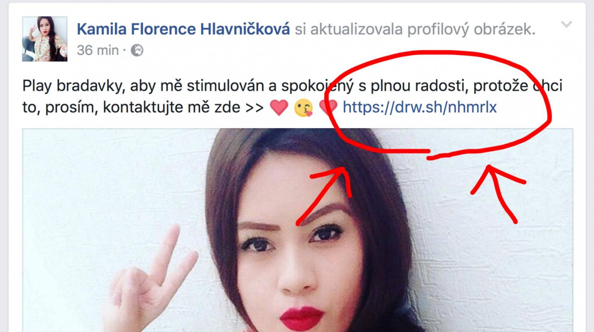This screenshot has width=594, height=332.
Task: Click the heart emoji beside the link
Action: [328, 108]
